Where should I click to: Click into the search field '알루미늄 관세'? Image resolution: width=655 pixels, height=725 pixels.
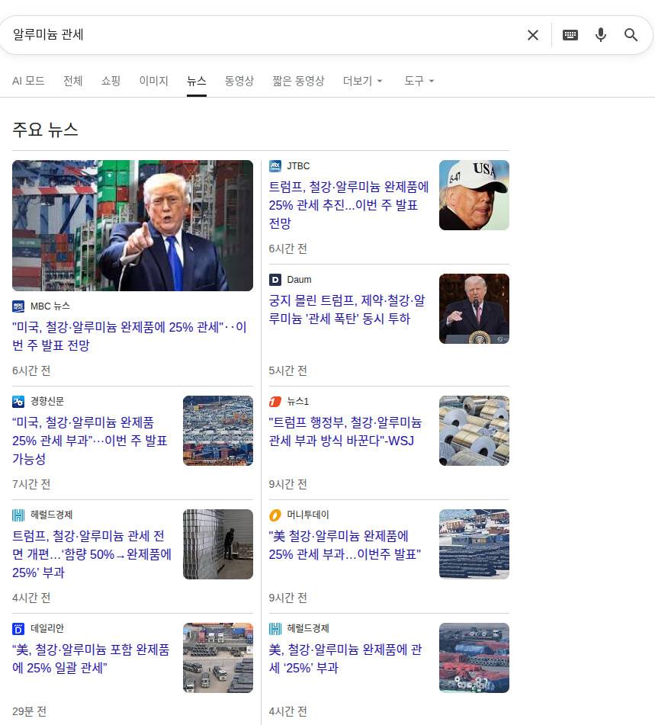coord(264,35)
